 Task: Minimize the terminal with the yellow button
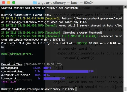pyautogui.click(x=9, y=3)
